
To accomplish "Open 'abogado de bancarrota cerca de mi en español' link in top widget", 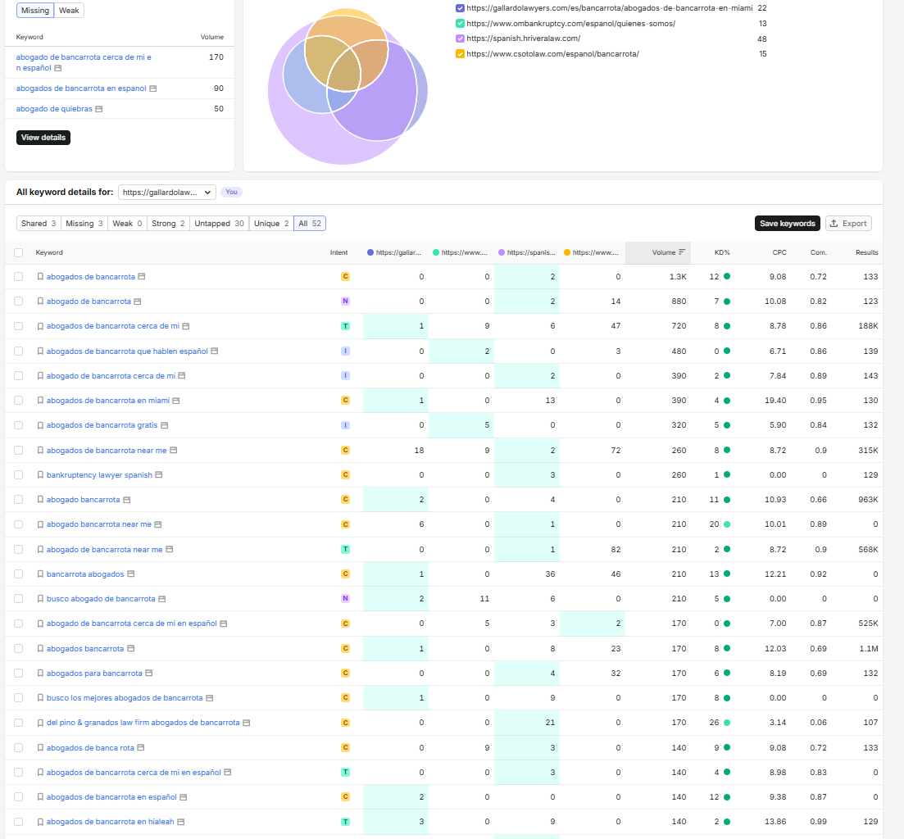I will 84,62.
